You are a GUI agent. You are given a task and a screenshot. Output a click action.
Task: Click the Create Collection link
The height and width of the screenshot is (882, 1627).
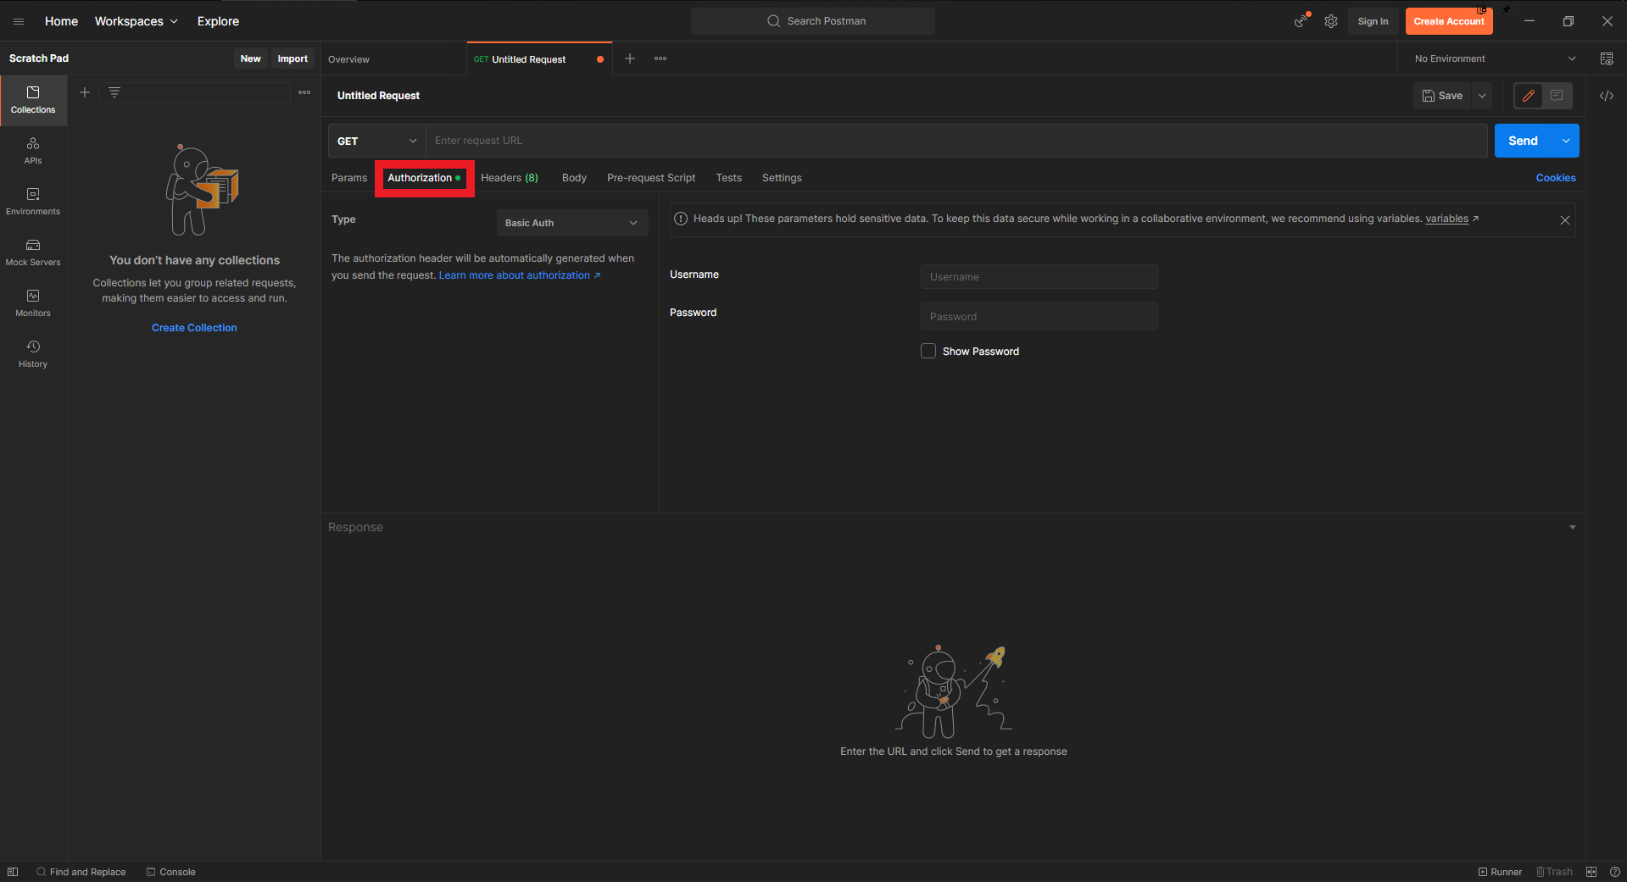point(194,328)
